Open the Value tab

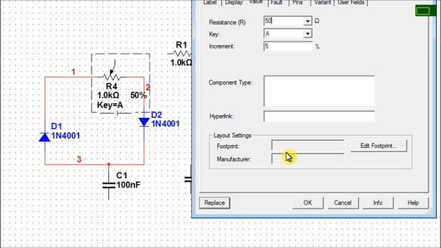tap(256, 2)
